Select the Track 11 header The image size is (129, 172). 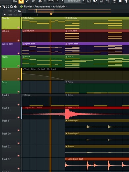coord(11,151)
